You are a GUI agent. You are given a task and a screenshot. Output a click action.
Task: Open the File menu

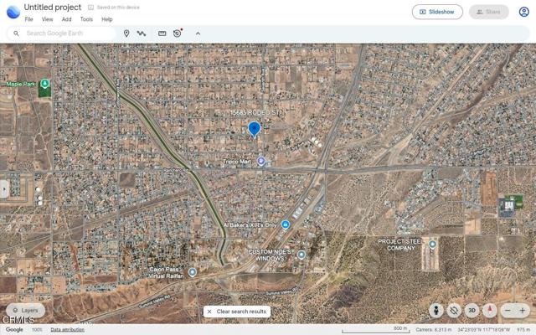(x=28, y=19)
